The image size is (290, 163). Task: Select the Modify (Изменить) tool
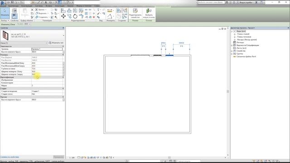tap(5, 13)
